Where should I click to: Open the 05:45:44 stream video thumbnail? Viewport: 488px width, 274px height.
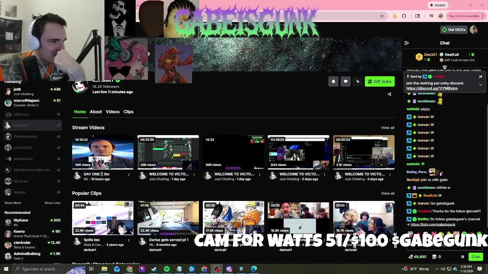(364, 152)
